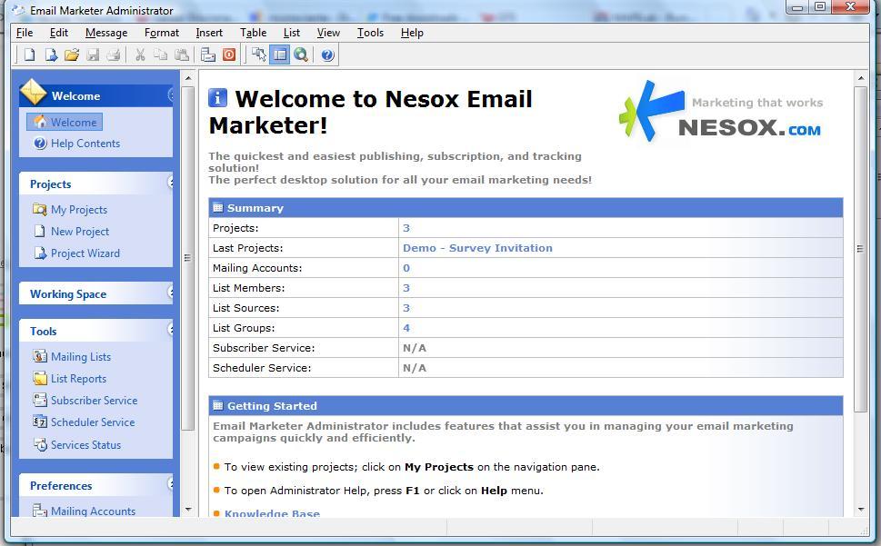Expand the Working Space sidebar section
The width and height of the screenshot is (881, 546).
coord(171,292)
